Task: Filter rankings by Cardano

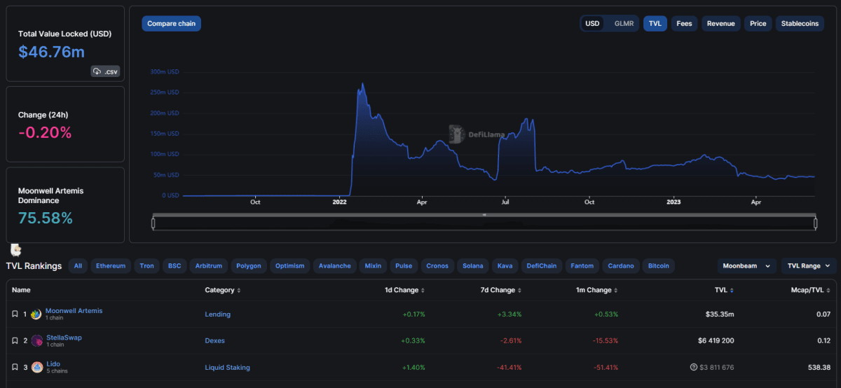Action: coord(621,266)
